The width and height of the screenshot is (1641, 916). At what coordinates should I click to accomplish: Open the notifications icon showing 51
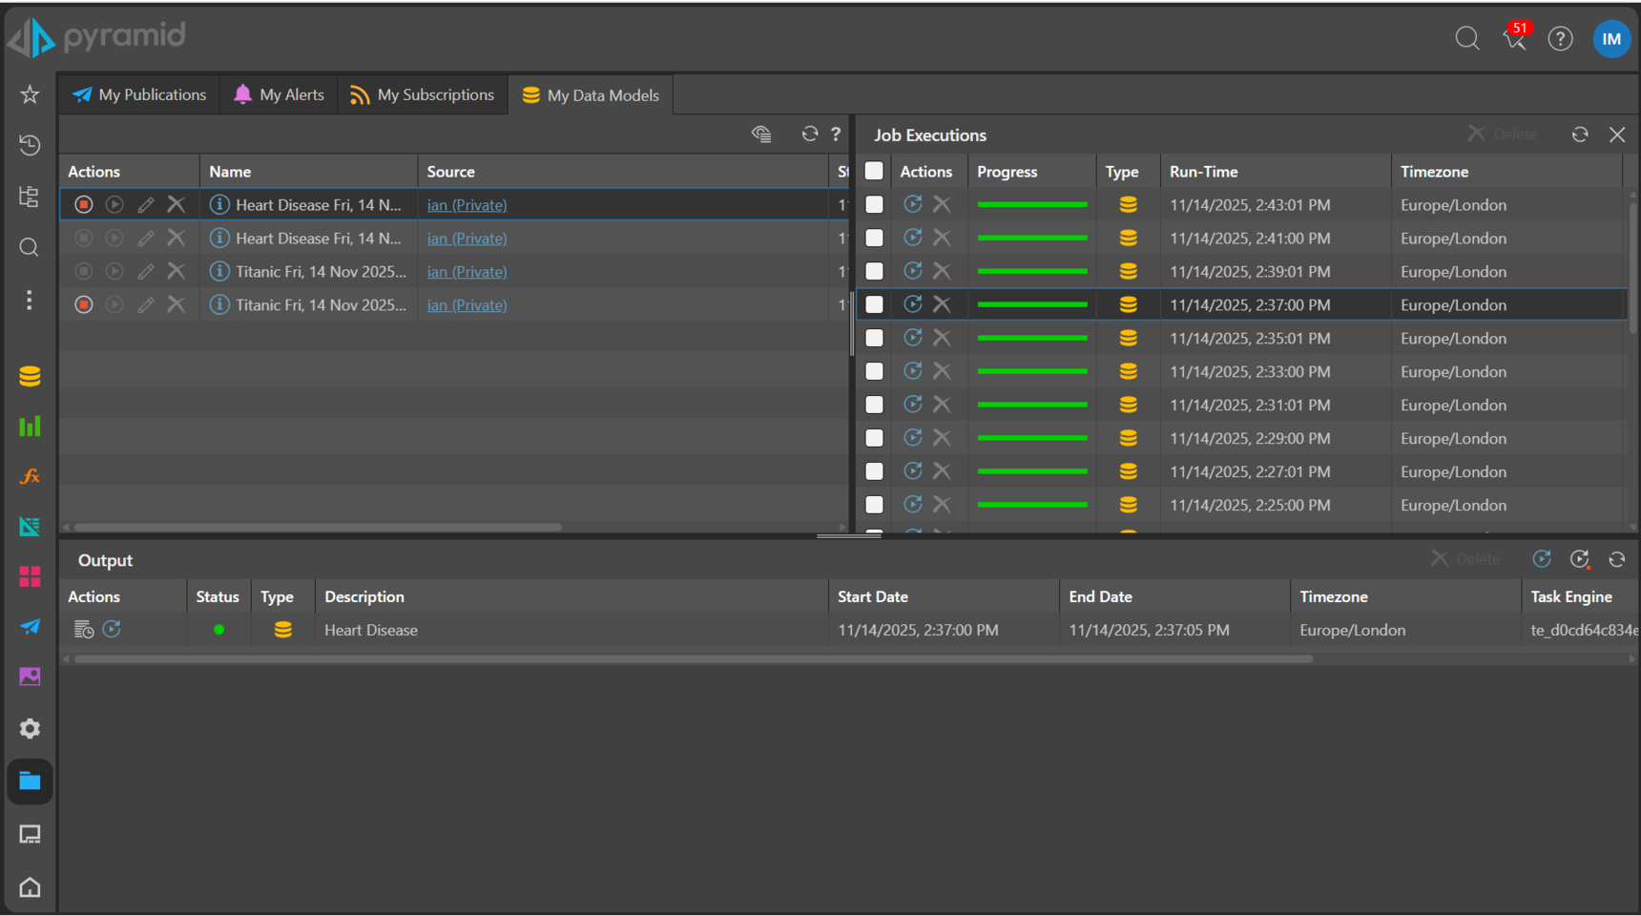click(1514, 38)
